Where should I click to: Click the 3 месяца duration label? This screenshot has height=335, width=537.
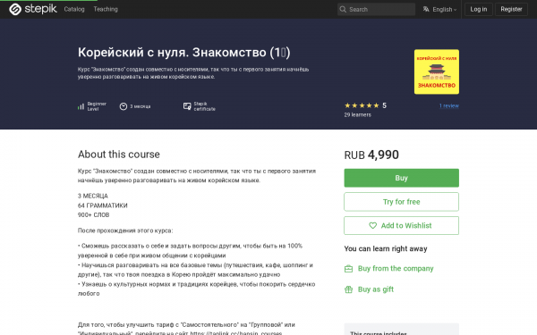pos(141,106)
